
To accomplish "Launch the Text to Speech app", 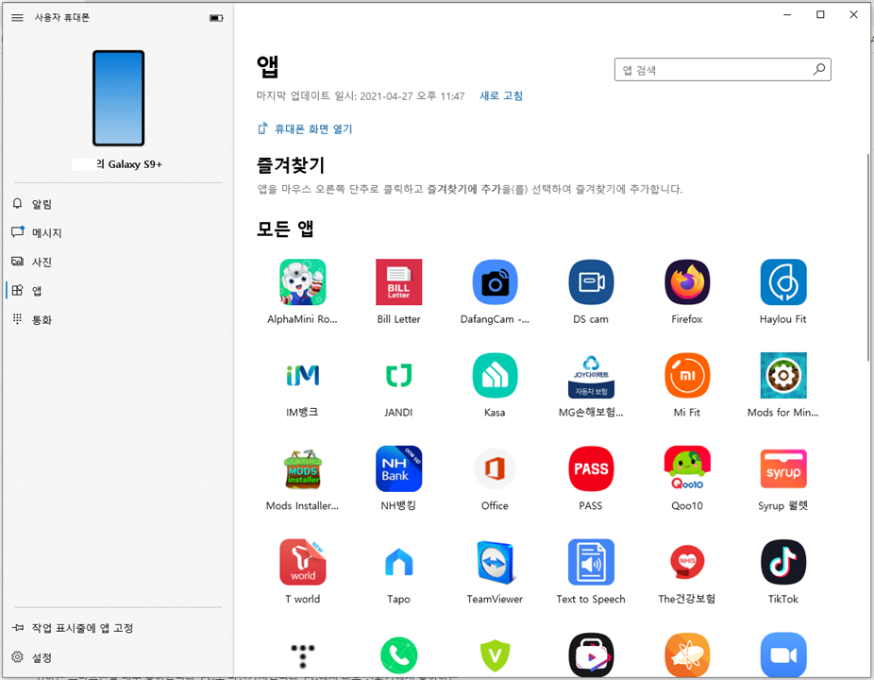I will (x=591, y=562).
